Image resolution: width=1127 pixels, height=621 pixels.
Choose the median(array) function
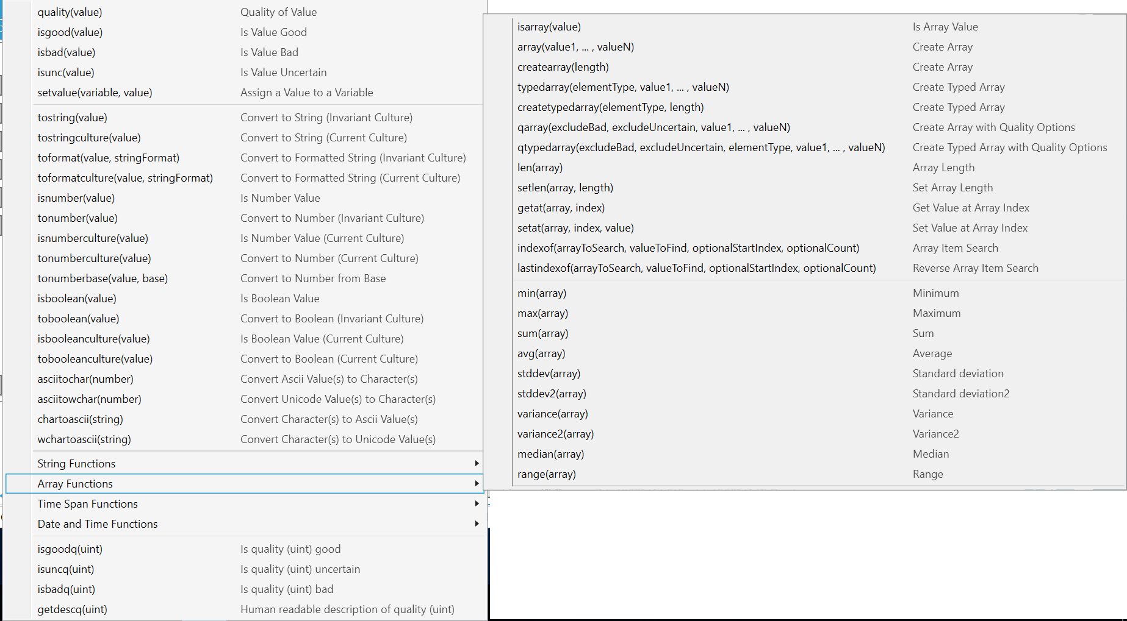pos(550,454)
